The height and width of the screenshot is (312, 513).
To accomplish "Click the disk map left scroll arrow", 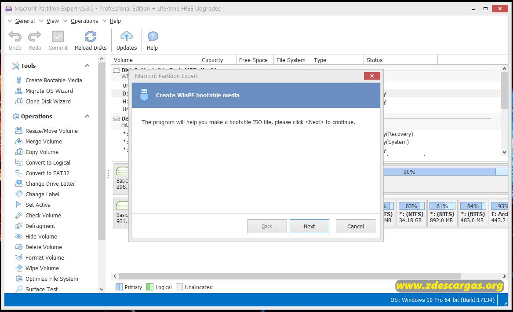I will click(115, 276).
